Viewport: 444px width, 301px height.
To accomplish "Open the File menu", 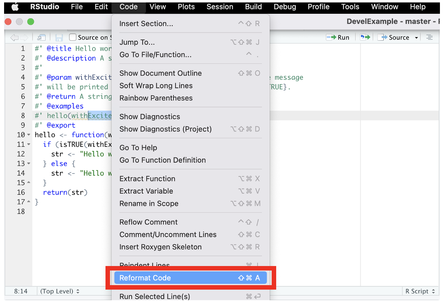I will [77, 7].
